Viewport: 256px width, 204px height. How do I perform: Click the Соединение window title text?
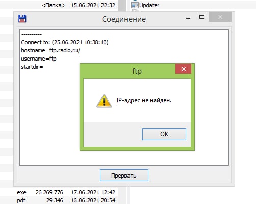point(124,19)
